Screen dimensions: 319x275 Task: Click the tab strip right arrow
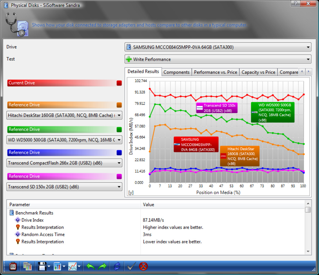click(x=309, y=71)
